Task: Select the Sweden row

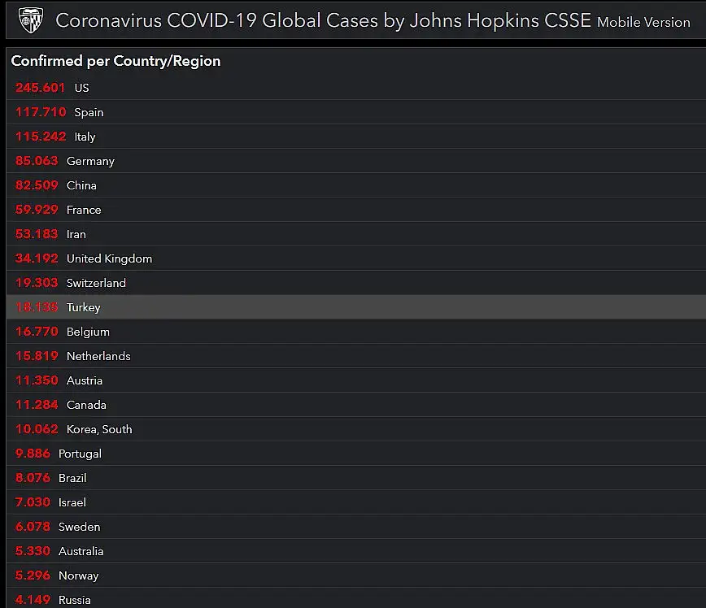Action: click(356, 527)
